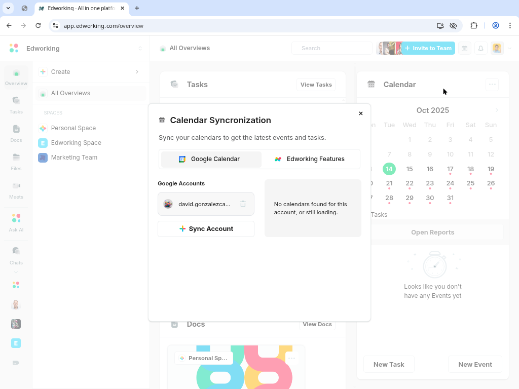The height and width of the screenshot is (389, 519).
Task: Open Docs in the left sidebar
Action: (x=16, y=133)
